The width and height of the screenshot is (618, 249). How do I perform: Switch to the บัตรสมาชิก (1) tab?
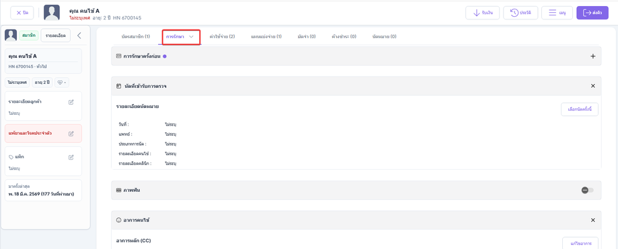[136, 37]
